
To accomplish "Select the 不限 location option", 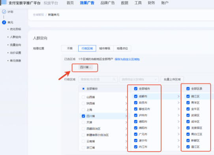I will tap(70, 48).
